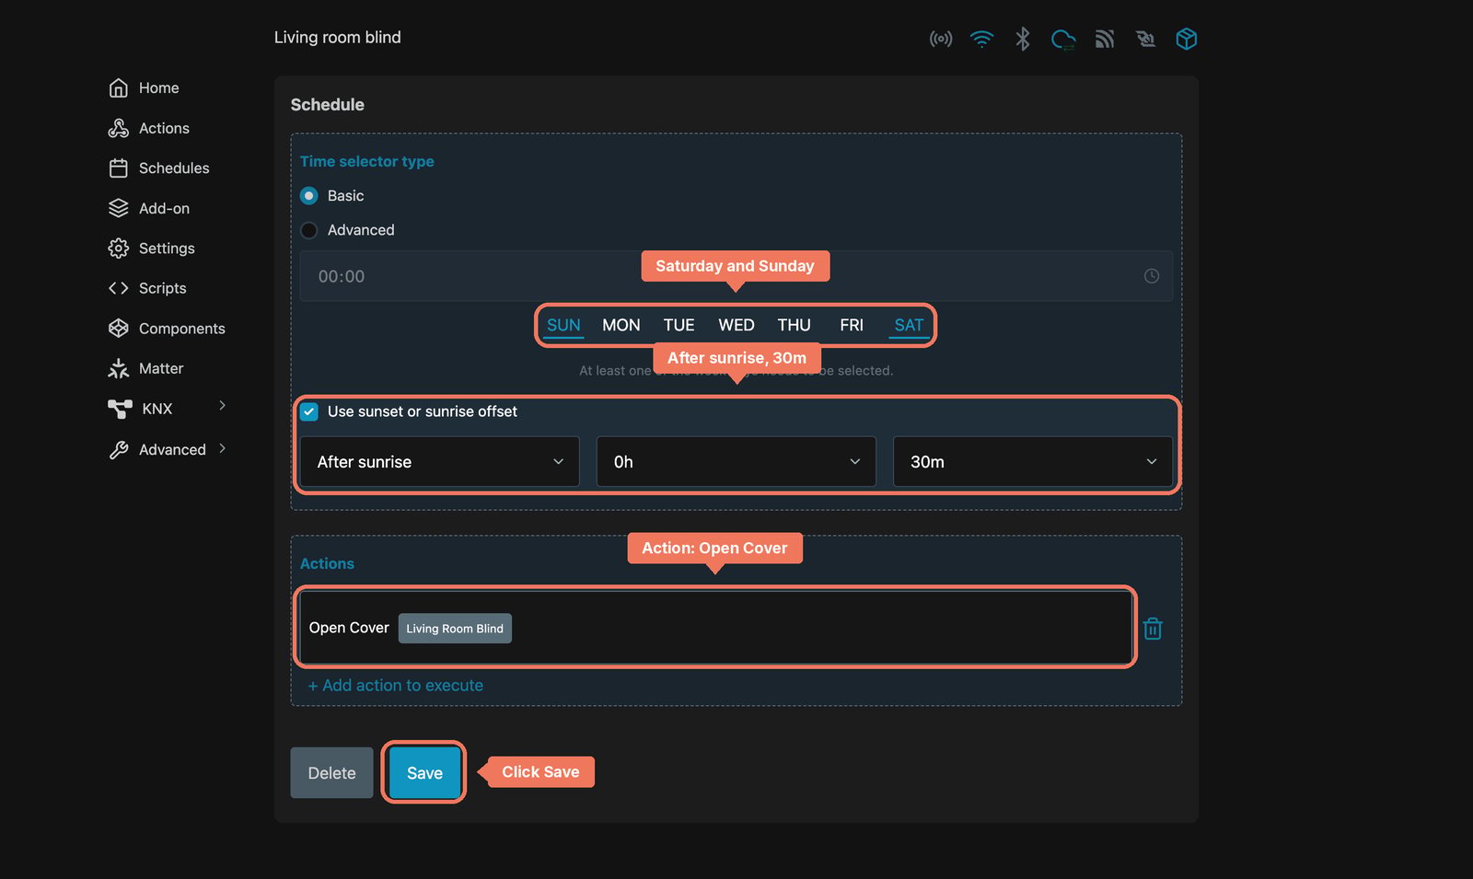Click the access point signal icon
The image size is (1473, 879).
[x=940, y=39]
